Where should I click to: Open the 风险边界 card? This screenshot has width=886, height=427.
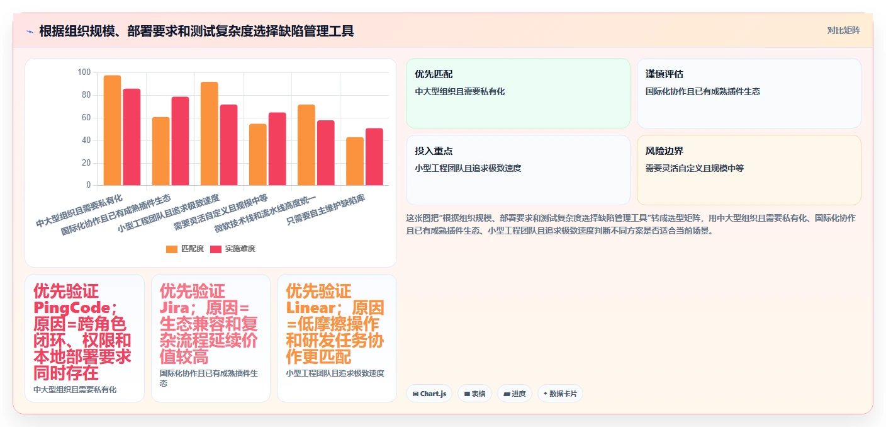coord(749,170)
